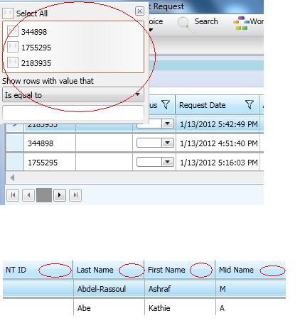Viewport: 300px width, 323px height.
Task: Open the 'Is equal to' operator dropdown
Action: tap(73, 95)
